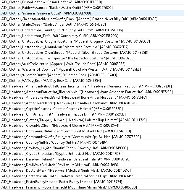
Task: Select the Baaaad News Billy Suit entry
Action: pyautogui.click(x=92, y=19)
